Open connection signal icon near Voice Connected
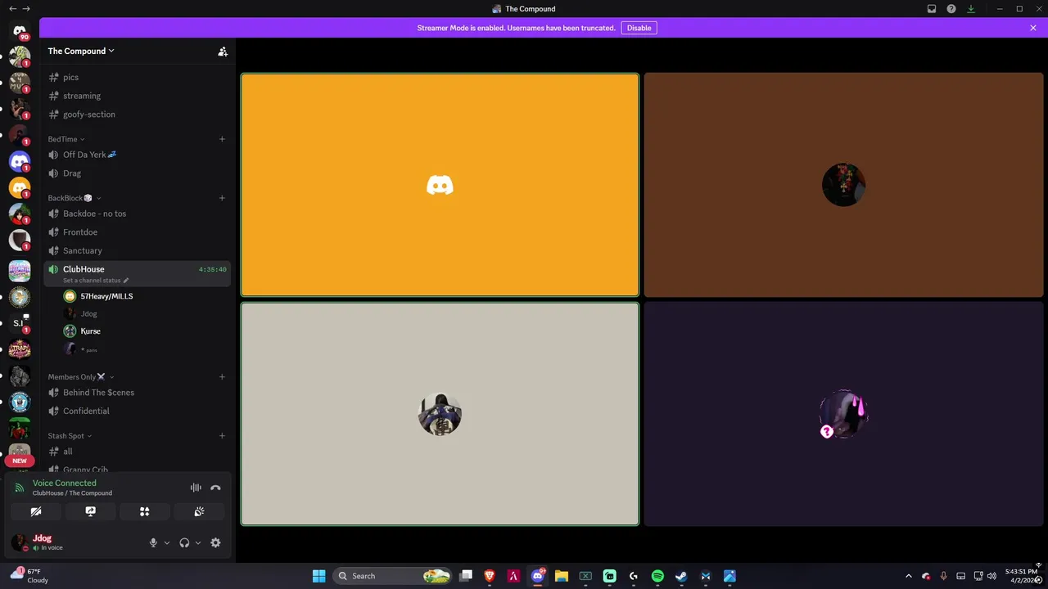1048x589 pixels. (x=20, y=488)
